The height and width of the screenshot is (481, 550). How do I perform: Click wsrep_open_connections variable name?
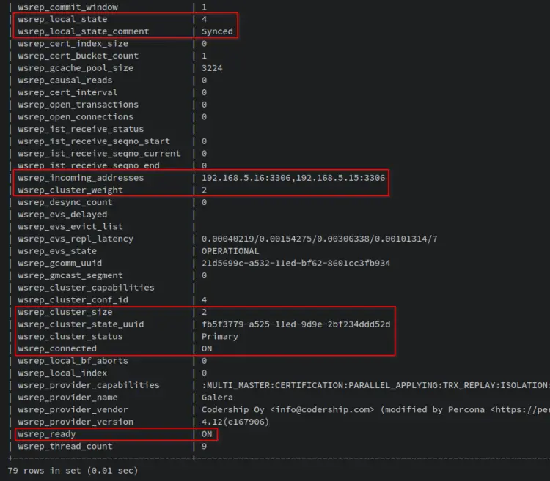76,117
